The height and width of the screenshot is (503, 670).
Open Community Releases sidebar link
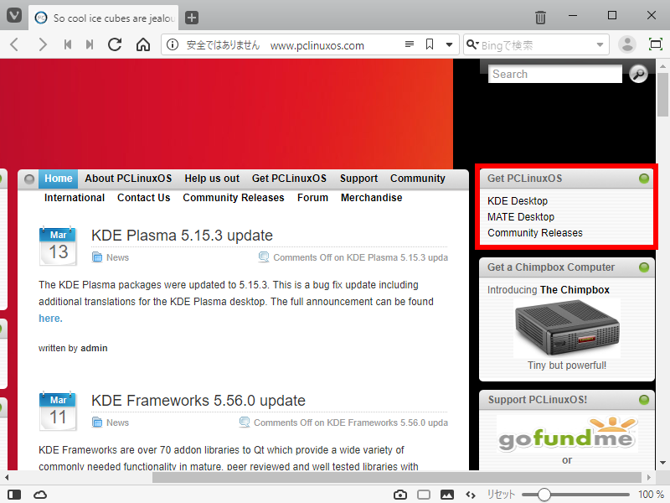click(535, 233)
